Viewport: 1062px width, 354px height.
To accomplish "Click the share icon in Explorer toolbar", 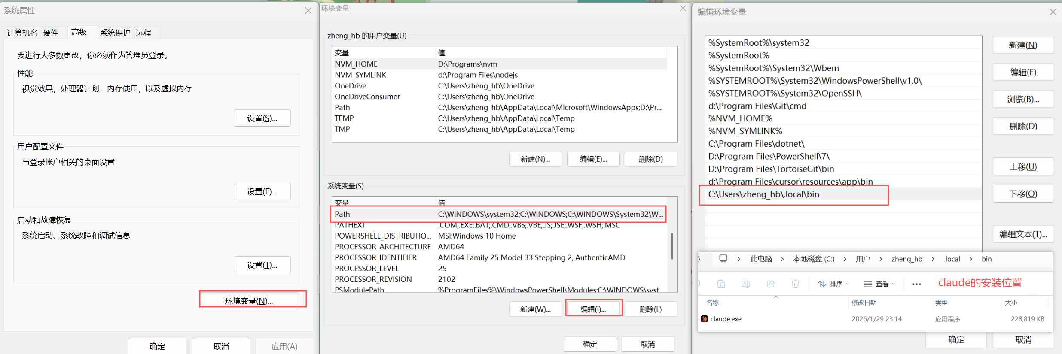I will pos(771,284).
